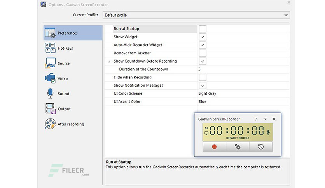The height and width of the screenshot is (188, 325).
Task: Open the Sound microphone icon
Action: (x=50, y=93)
